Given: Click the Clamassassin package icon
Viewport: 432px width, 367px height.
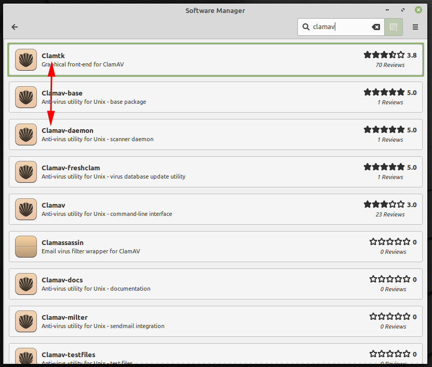Looking at the screenshot, I should pos(26,247).
